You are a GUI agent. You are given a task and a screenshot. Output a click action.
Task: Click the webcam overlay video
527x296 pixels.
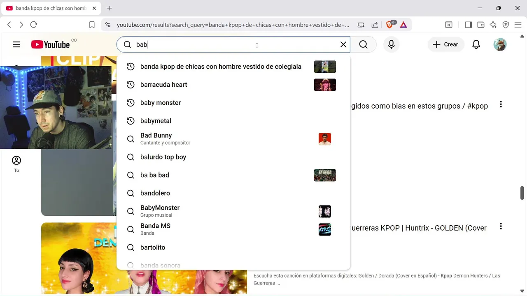click(x=56, y=107)
